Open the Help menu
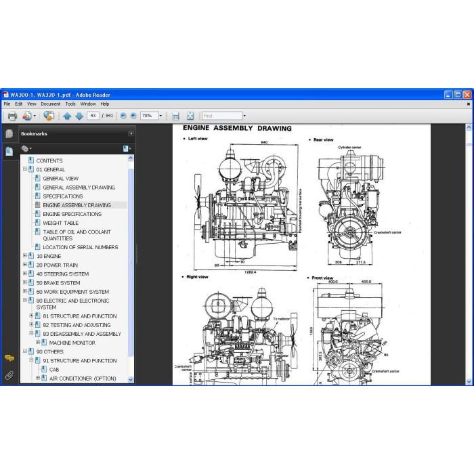 [104, 104]
